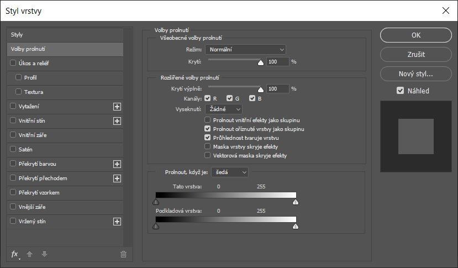Toggle the Náhled preview checkbox
This screenshot has width=458, height=268.
click(x=400, y=91)
